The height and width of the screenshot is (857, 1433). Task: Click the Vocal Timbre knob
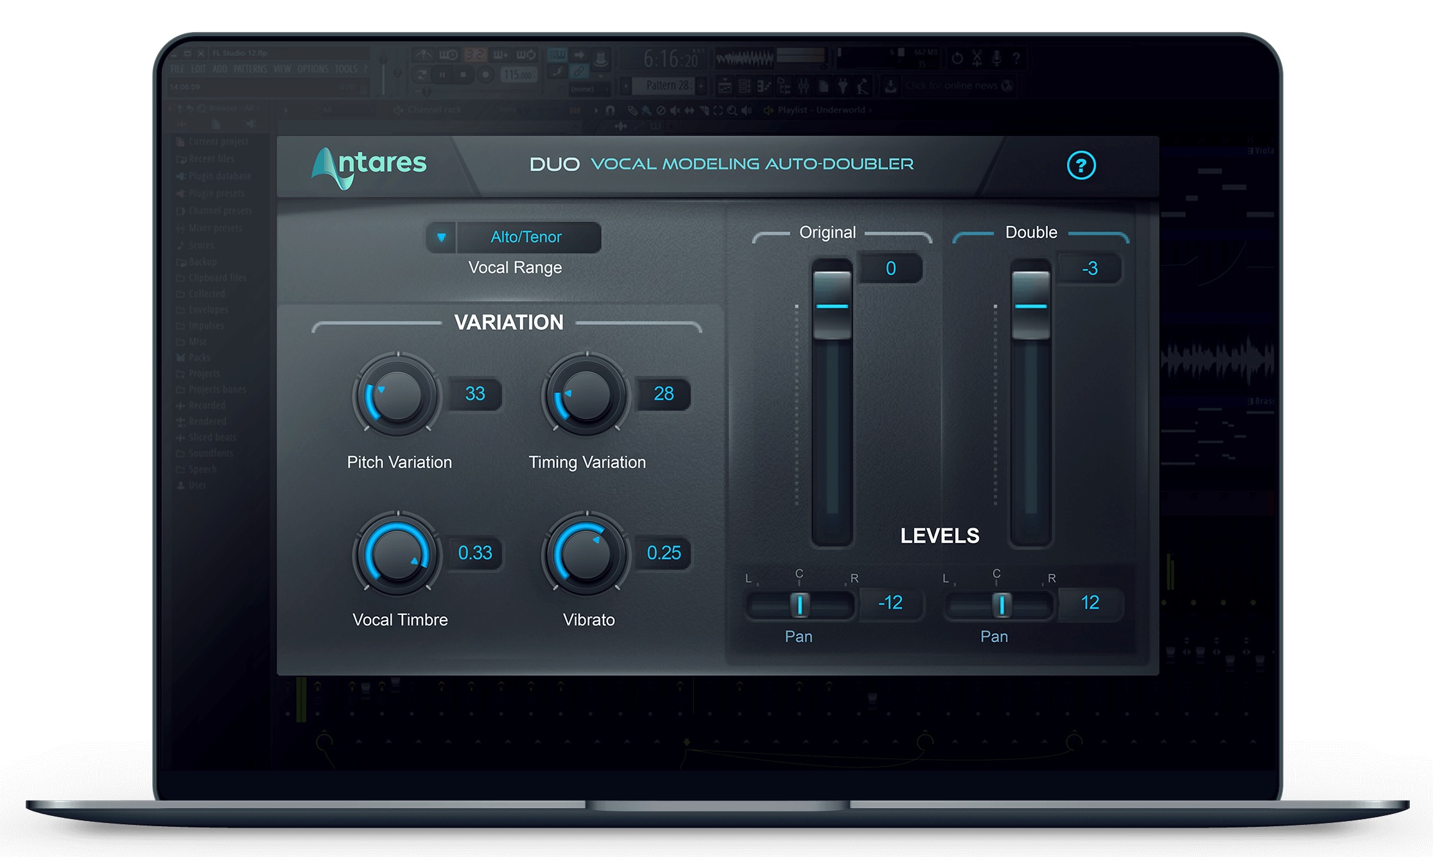click(x=397, y=553)
